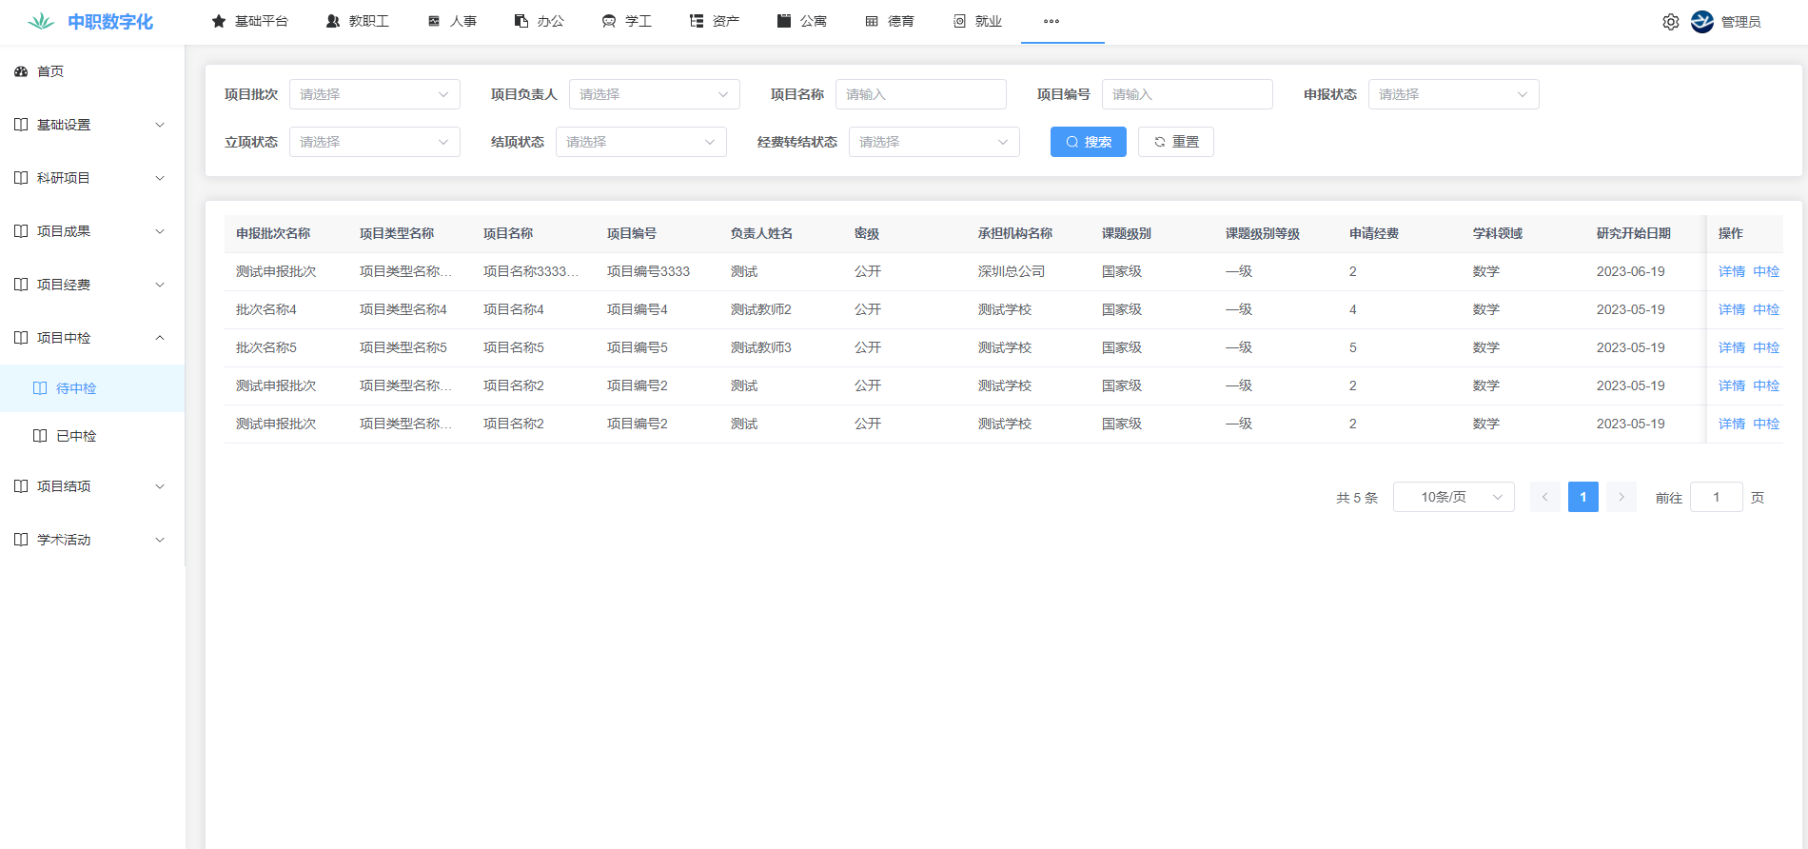Click the 重置 reset button
Viewport: 1808px width, 849px height.
(1175, 142)
